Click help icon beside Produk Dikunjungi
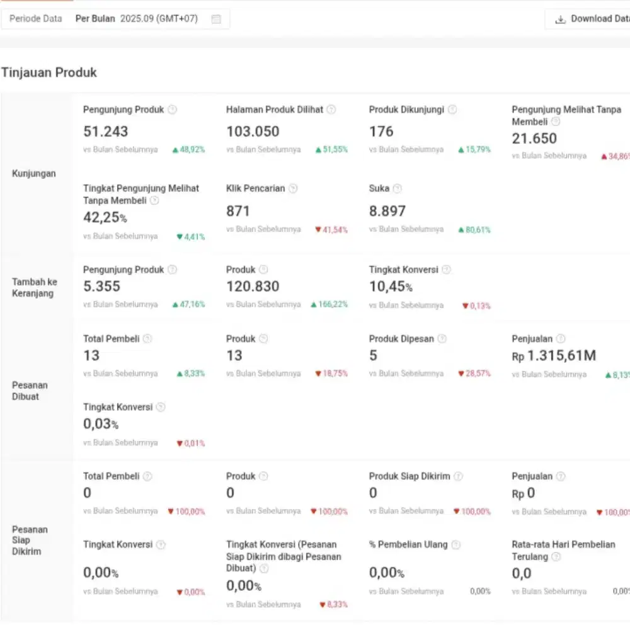Screen dimensions: 630x630 (452, 110)
